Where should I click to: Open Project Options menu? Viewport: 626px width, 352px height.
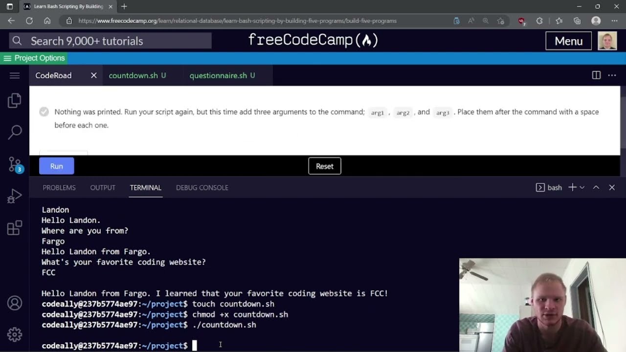click(34, 58)
